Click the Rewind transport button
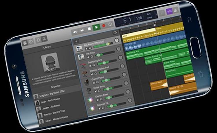 pos(75,31)
